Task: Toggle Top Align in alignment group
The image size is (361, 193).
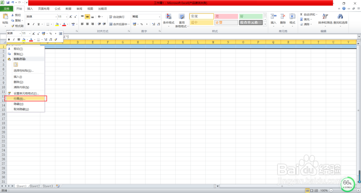Action: coord(82,17)
